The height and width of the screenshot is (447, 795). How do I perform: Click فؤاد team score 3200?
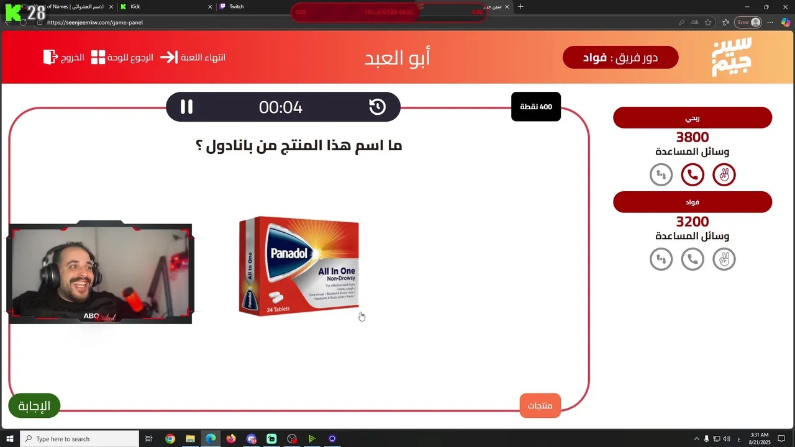(x=693, y=222)
